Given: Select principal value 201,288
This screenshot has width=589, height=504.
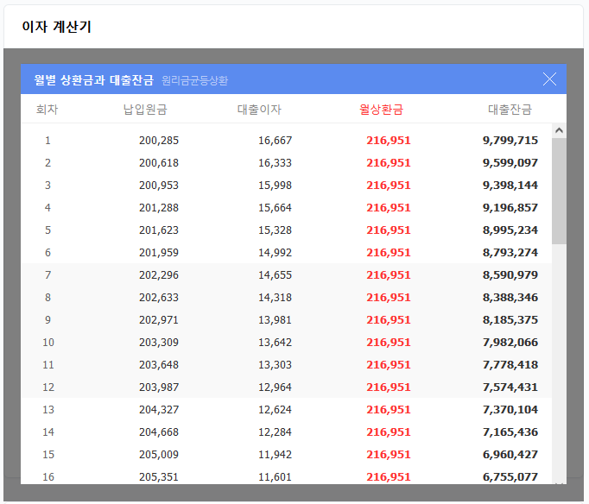Looking at the screenshot, I should (x=159, y=208).
